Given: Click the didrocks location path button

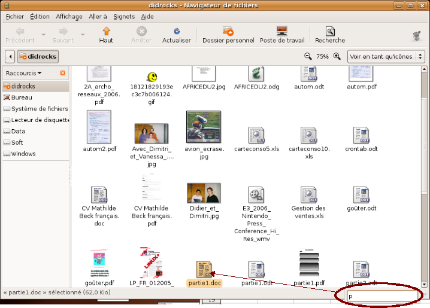Looking at the screenshot, I should tap(38, 56).
